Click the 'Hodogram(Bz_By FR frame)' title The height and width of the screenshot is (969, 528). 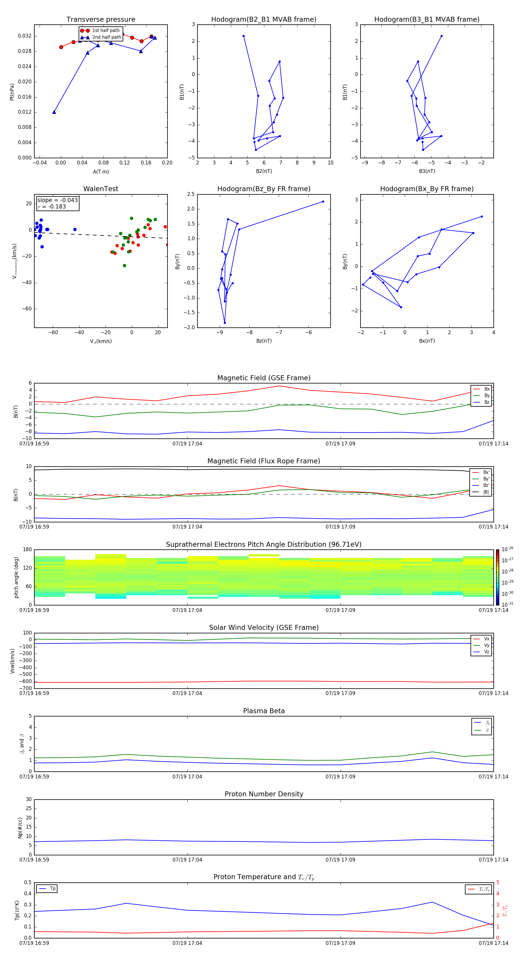264,189
